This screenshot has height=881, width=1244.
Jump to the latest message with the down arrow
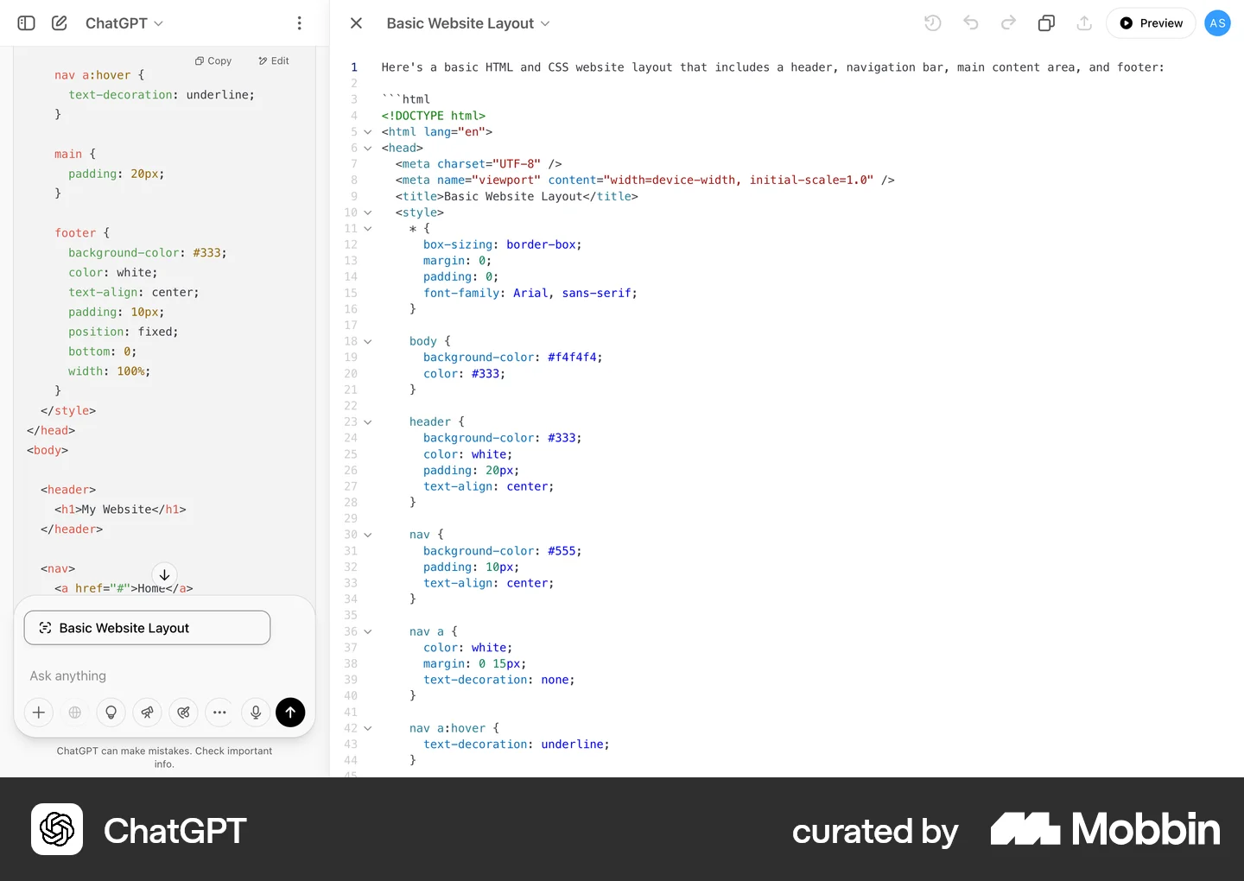[x=164, y=574]
